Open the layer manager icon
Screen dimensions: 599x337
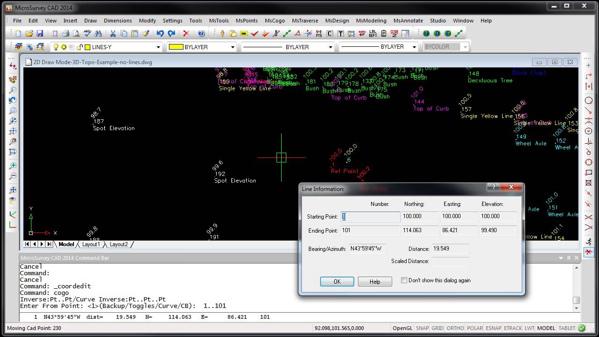[19, 47]
